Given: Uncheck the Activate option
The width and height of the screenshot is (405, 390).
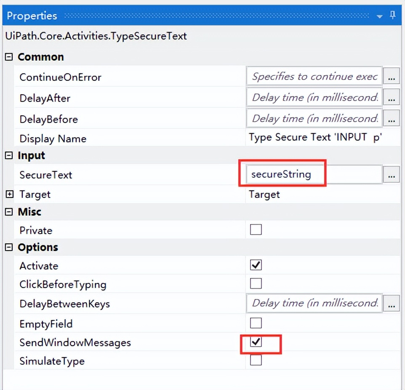Looking at the screenshot, I should click(256, 265).
